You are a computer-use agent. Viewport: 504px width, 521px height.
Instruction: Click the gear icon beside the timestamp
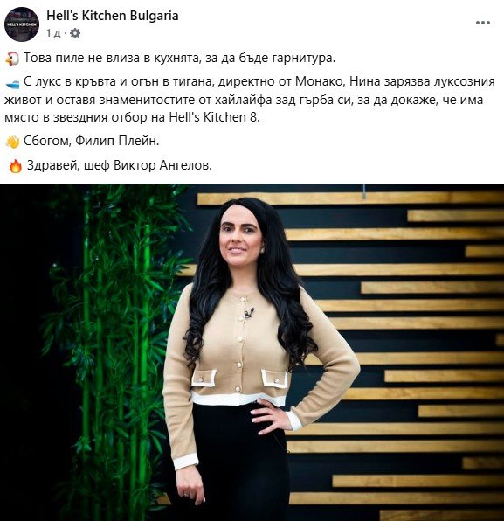[75, 33]
